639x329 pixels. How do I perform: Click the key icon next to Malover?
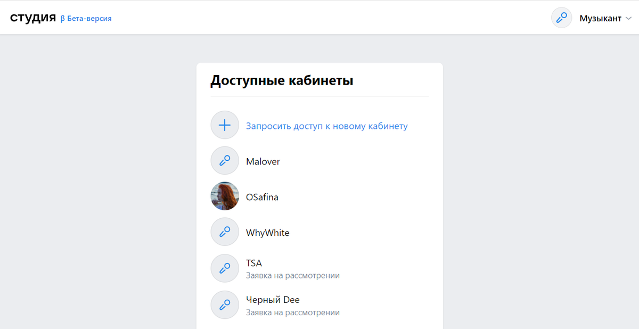[225, 160]
